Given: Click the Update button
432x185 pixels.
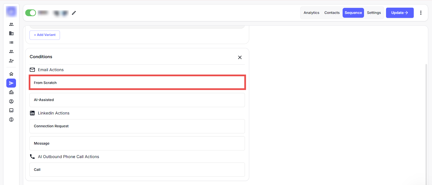Looking at the screenshot, I should pyautogui.click(x=400, y=13).
